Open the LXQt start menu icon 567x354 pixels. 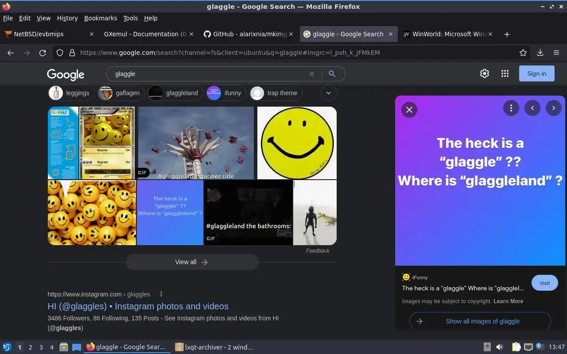[x=7, y=347]
